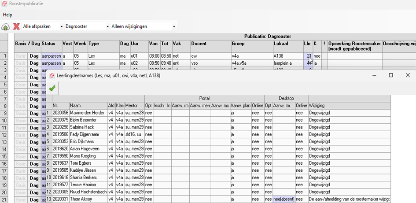Viewport: 416px width, 203px height.
Task: Toggle the Dag button in row 1
Action: 34,56
